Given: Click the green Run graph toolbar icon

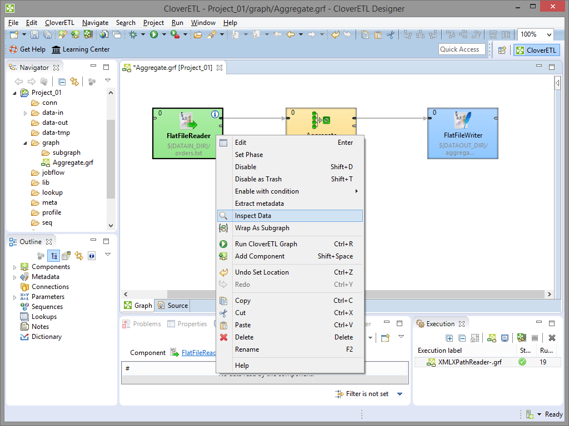Looking at the screenshot, I should pos(154,34).
